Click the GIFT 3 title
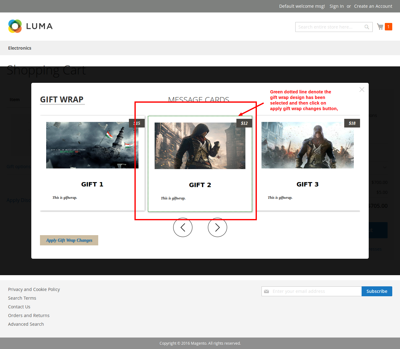The image size is (400, 349). 308,184
